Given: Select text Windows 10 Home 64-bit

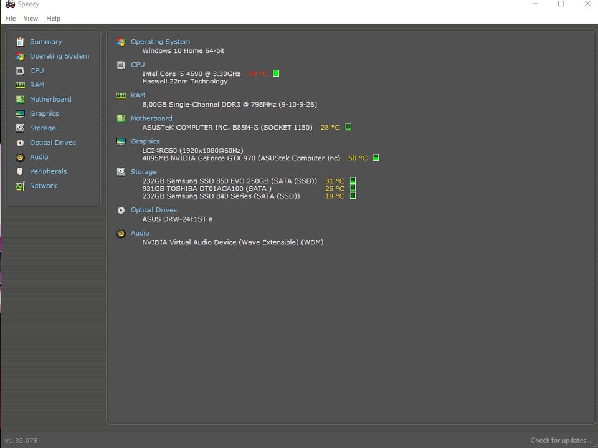Looking at the screenshot, I should pyautogui.click(x=183, y=50).
